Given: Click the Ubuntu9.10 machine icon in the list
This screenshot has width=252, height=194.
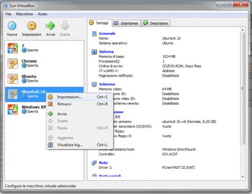Looking at the screenshot, I should pos(13,94).
